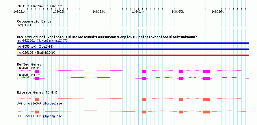Click NM_003362 exon near 108021.4k
This screenshot has width=257, height=125.
coord(37,79)
